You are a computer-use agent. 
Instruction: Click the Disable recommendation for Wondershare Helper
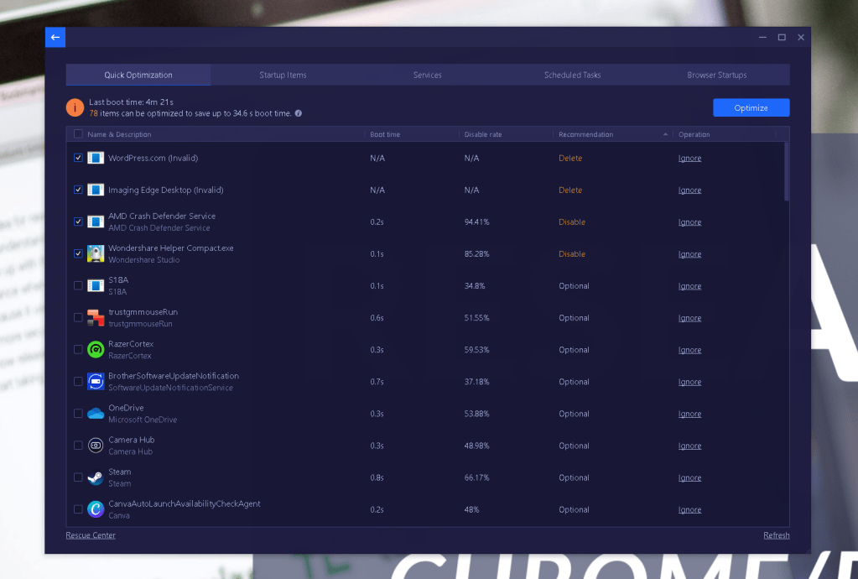[572, 254]
